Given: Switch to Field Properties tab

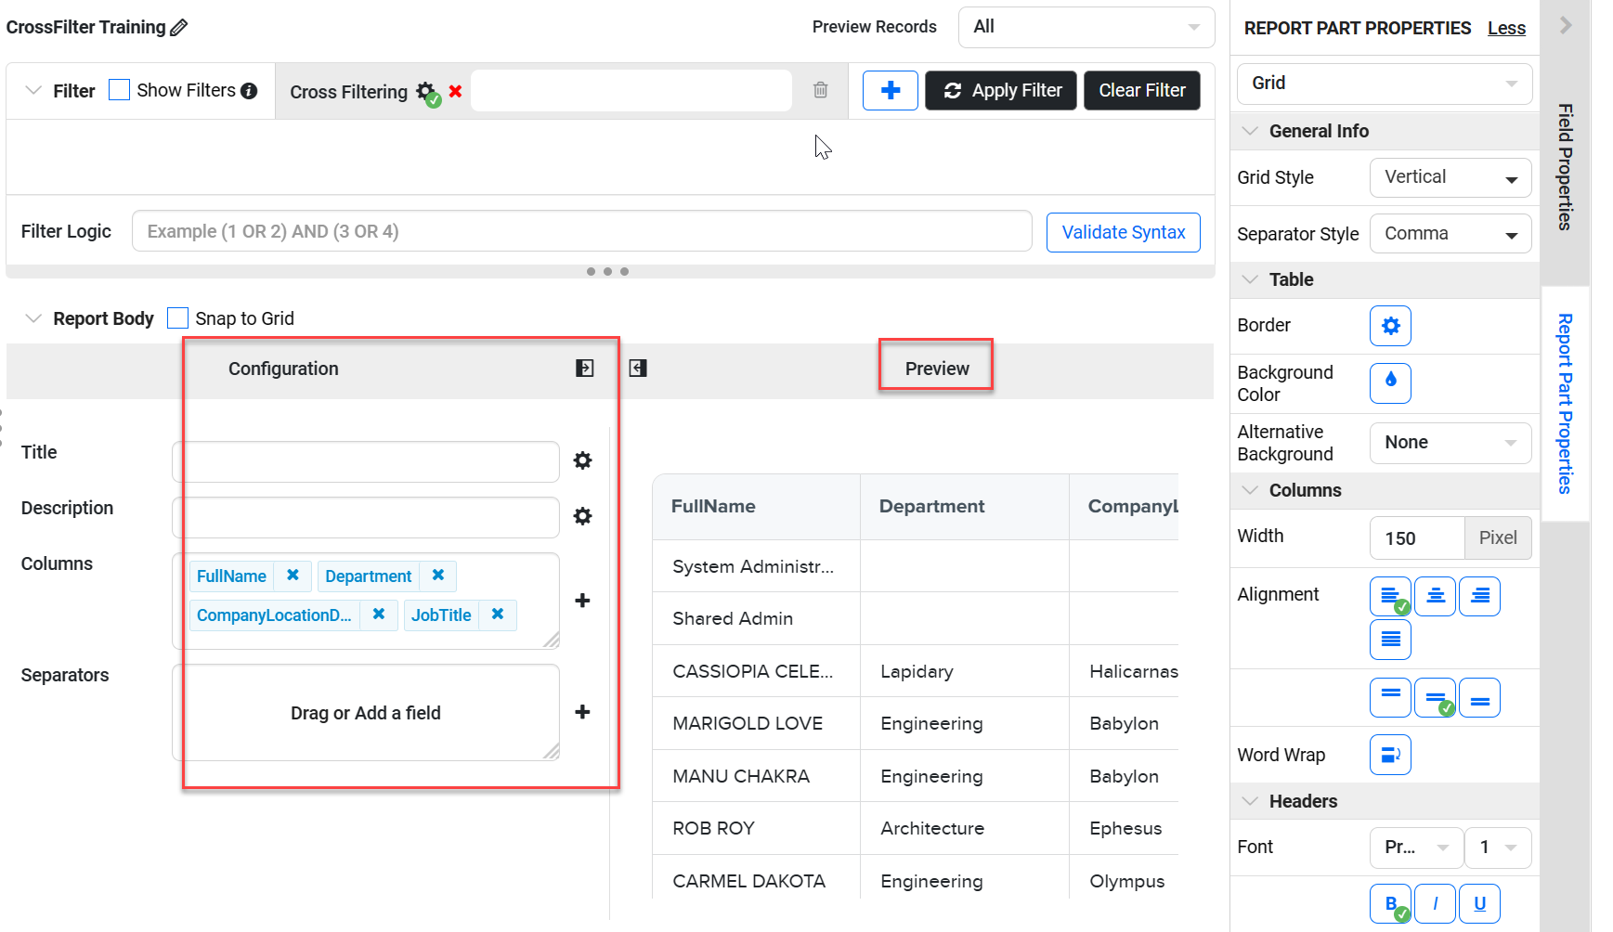Looking at the screenshot, I should pos(1565,167).
